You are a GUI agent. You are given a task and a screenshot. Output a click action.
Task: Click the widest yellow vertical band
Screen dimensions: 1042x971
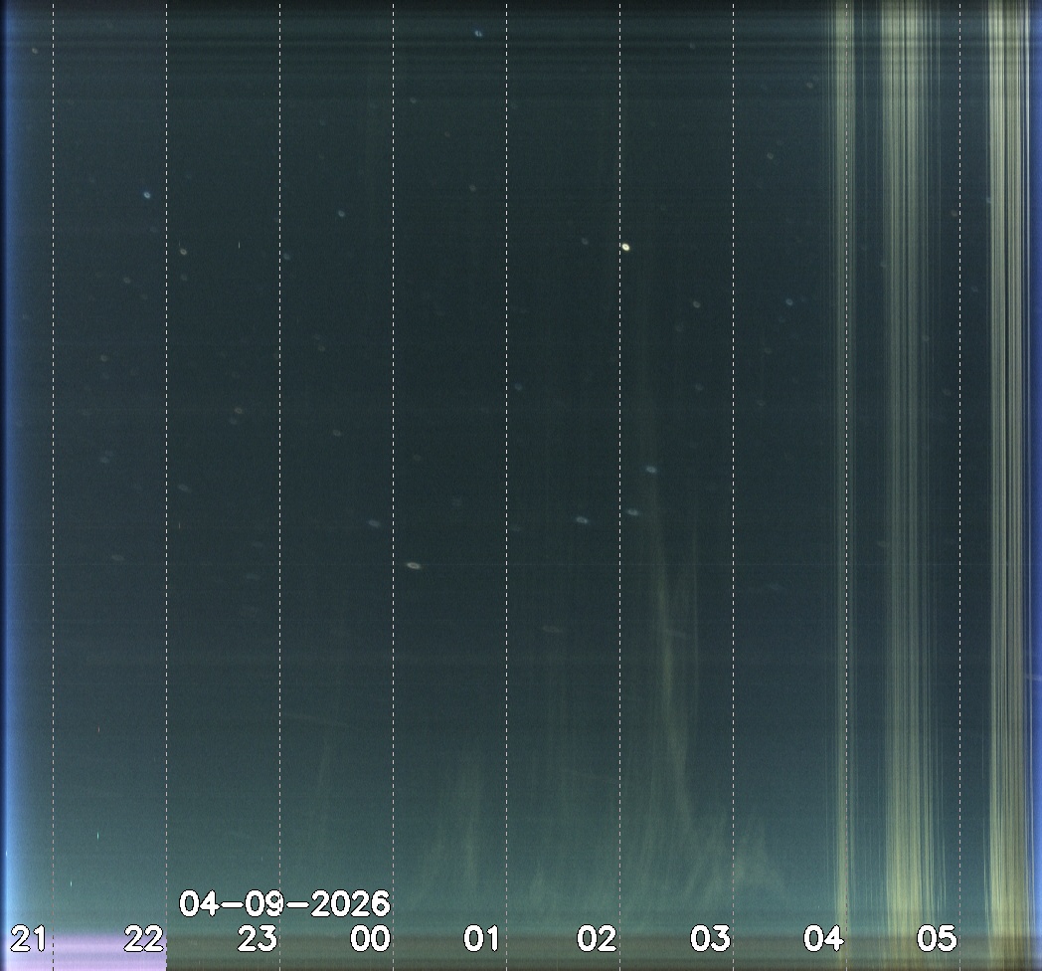point(905,448)
